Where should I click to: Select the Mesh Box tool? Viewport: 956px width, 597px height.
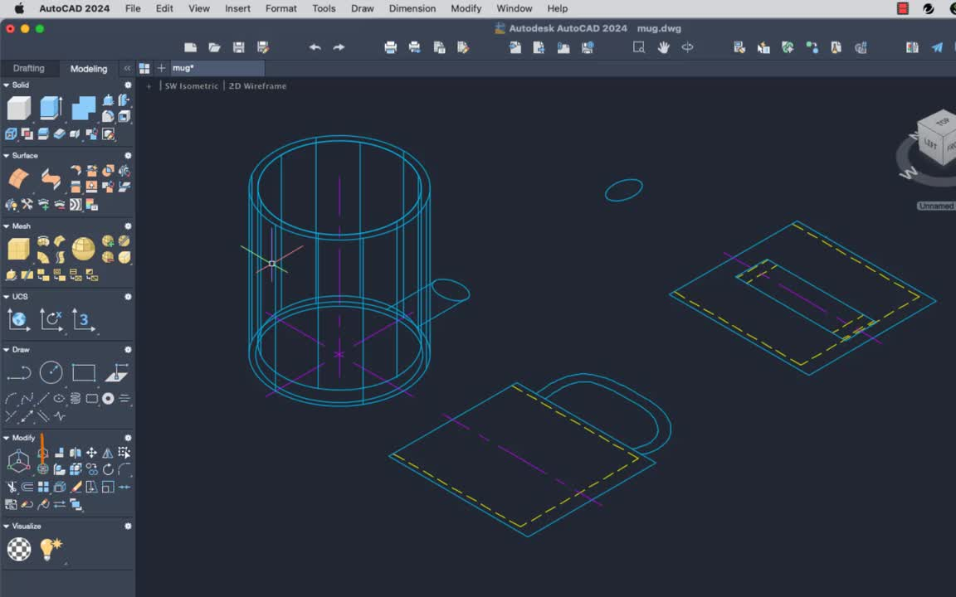[x=19, y=249]
